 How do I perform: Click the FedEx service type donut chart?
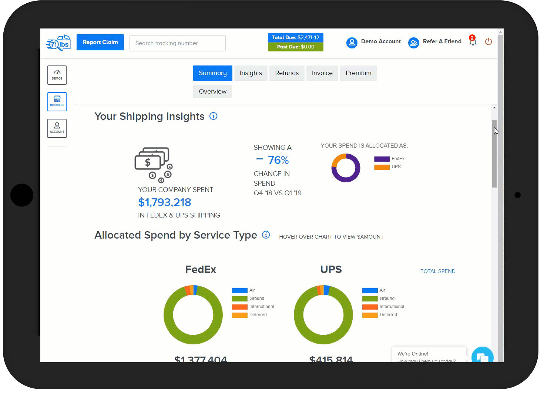pyautogui.click(x=193, y=315)
